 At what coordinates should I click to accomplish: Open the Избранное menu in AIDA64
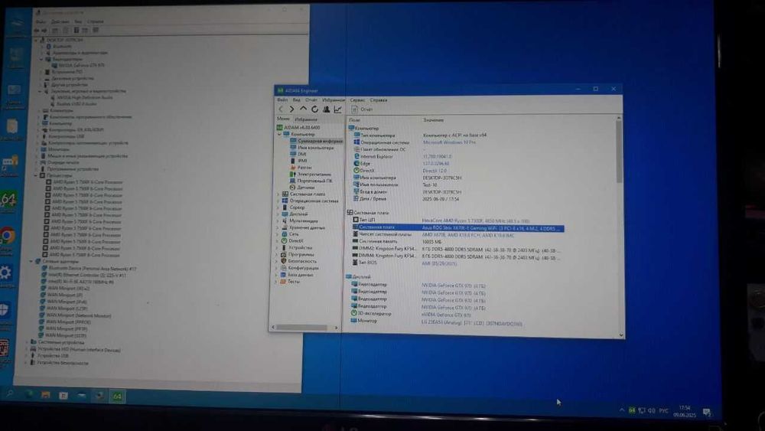pos(334,100)
